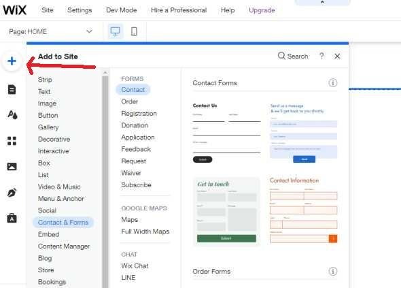Select Store category
The width and height of the screenshot is (401, 288).
point(46,270)
